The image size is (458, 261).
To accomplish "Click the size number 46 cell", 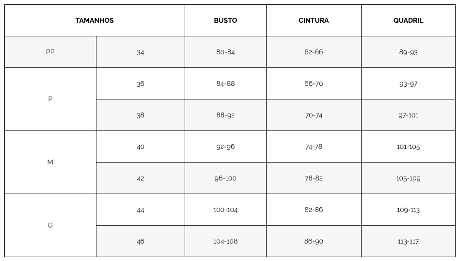I will click(141, 241).
